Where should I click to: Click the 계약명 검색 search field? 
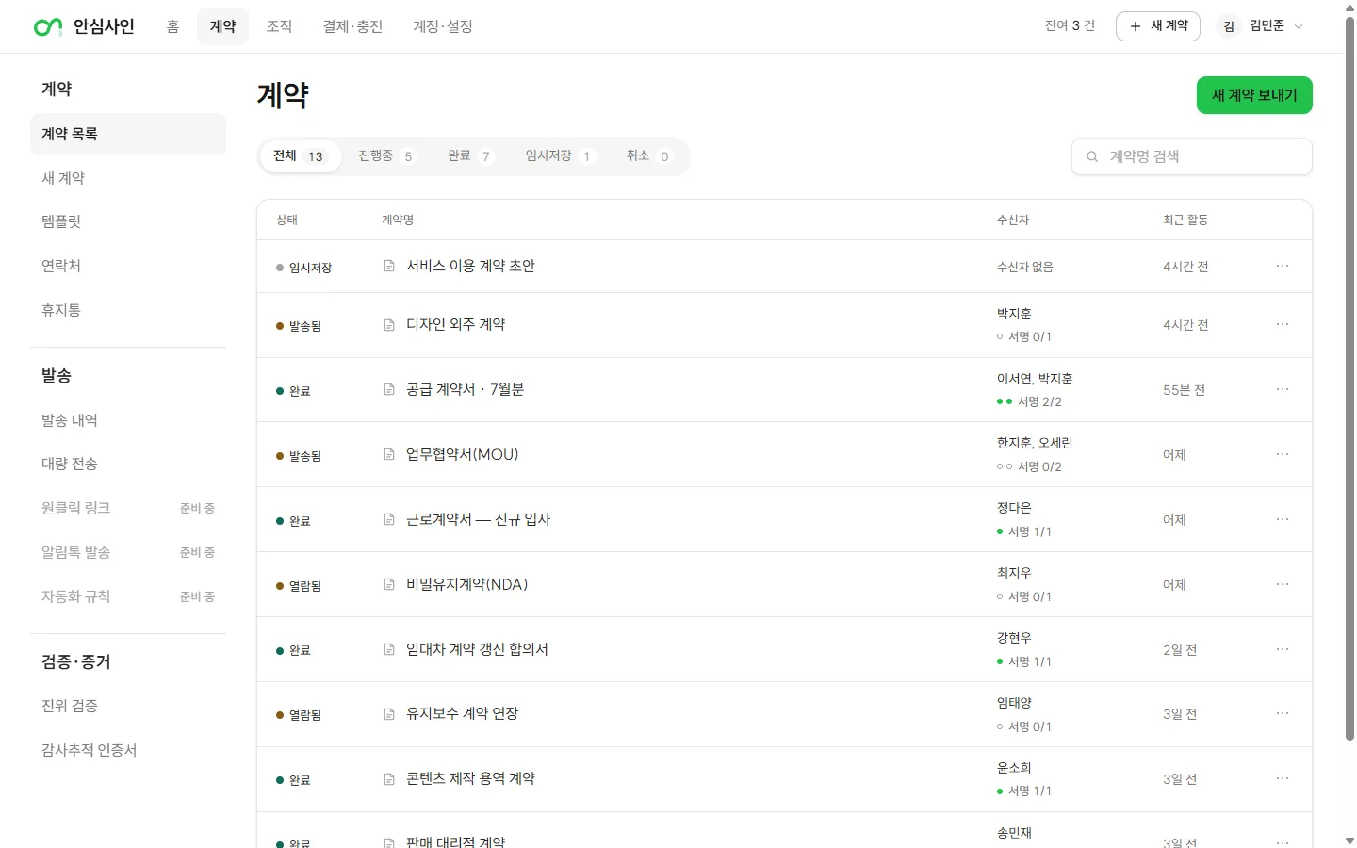(x=1192, y=156)
